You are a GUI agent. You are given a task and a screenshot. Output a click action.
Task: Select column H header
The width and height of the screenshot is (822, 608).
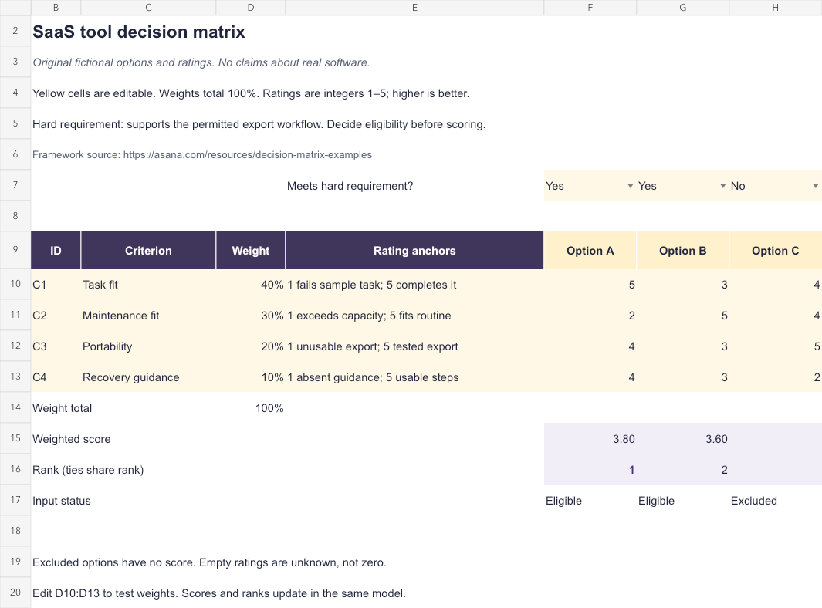click(776, 8)
